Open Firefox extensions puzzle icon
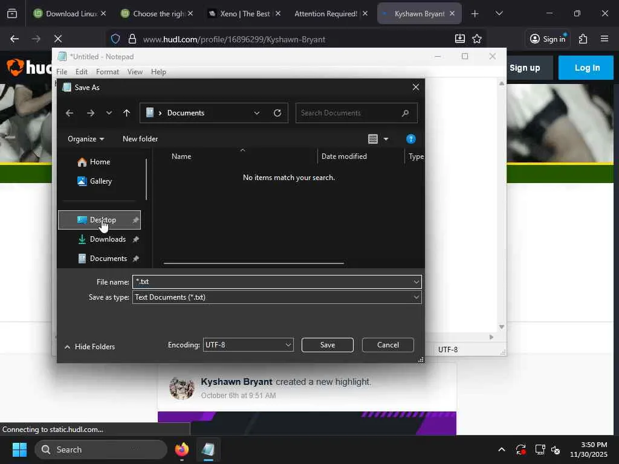This screenshot has width=619, height=464. pyautogui.click(x=583, y=39)
